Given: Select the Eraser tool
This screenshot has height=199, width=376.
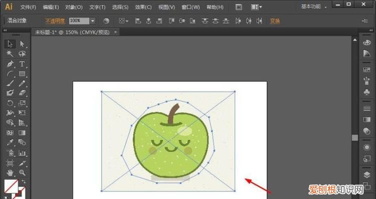Looking at the screenshot, I should tap(22, 93).
